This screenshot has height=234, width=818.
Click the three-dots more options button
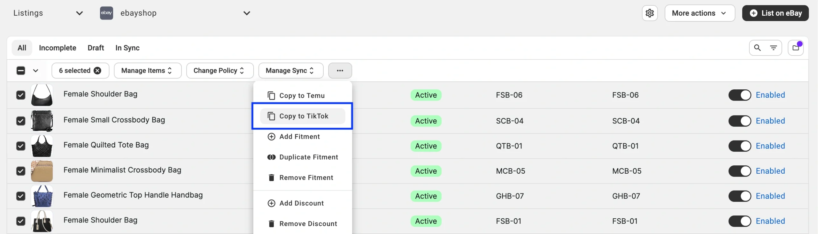pyautogui.click(x=340, y=71)
